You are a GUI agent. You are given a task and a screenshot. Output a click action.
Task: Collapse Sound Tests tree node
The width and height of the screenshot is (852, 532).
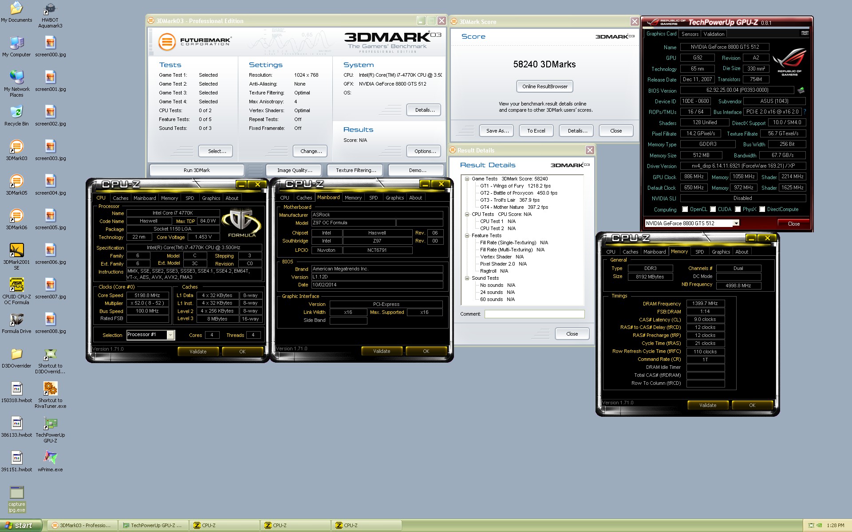pos(467,278)
